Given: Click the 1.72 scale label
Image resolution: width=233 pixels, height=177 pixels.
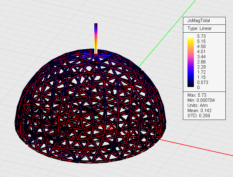Looking at the screenshot, I should coord(201,72).
